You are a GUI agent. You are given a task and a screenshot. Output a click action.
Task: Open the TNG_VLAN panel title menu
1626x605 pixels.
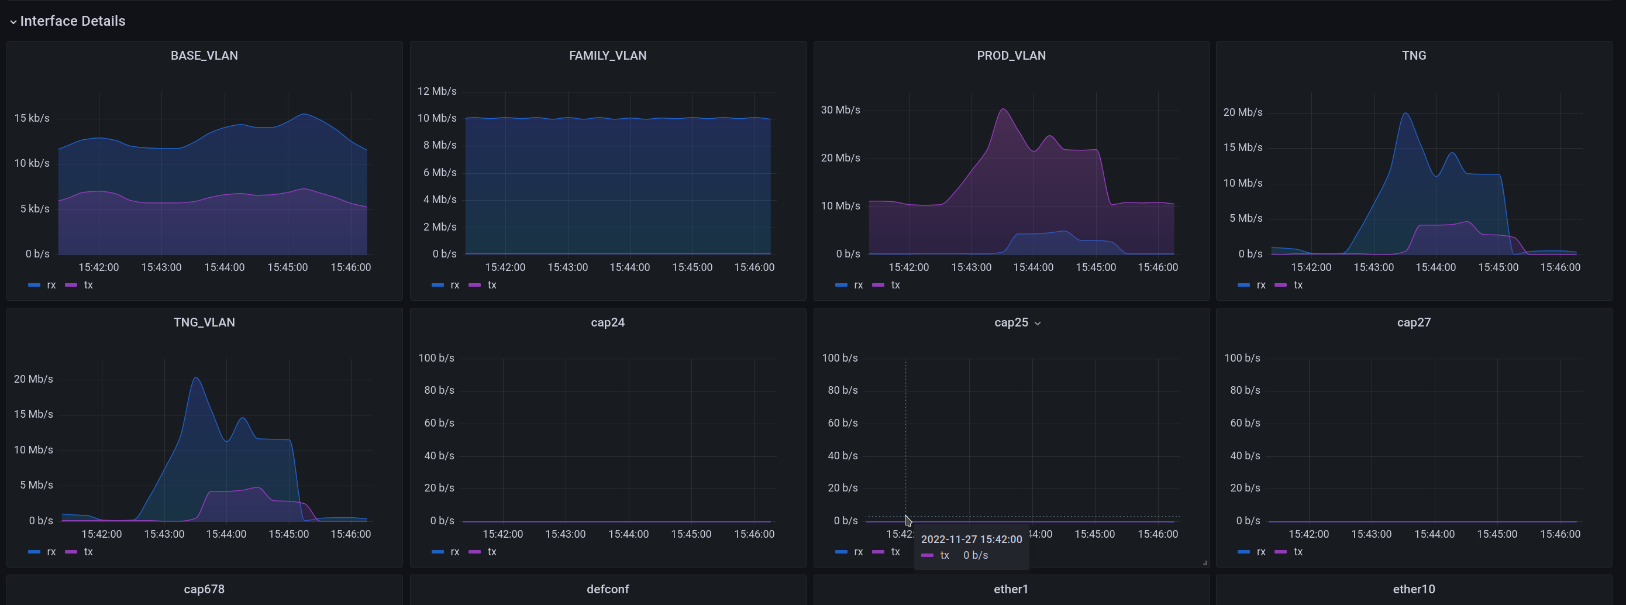pos(204,322)
